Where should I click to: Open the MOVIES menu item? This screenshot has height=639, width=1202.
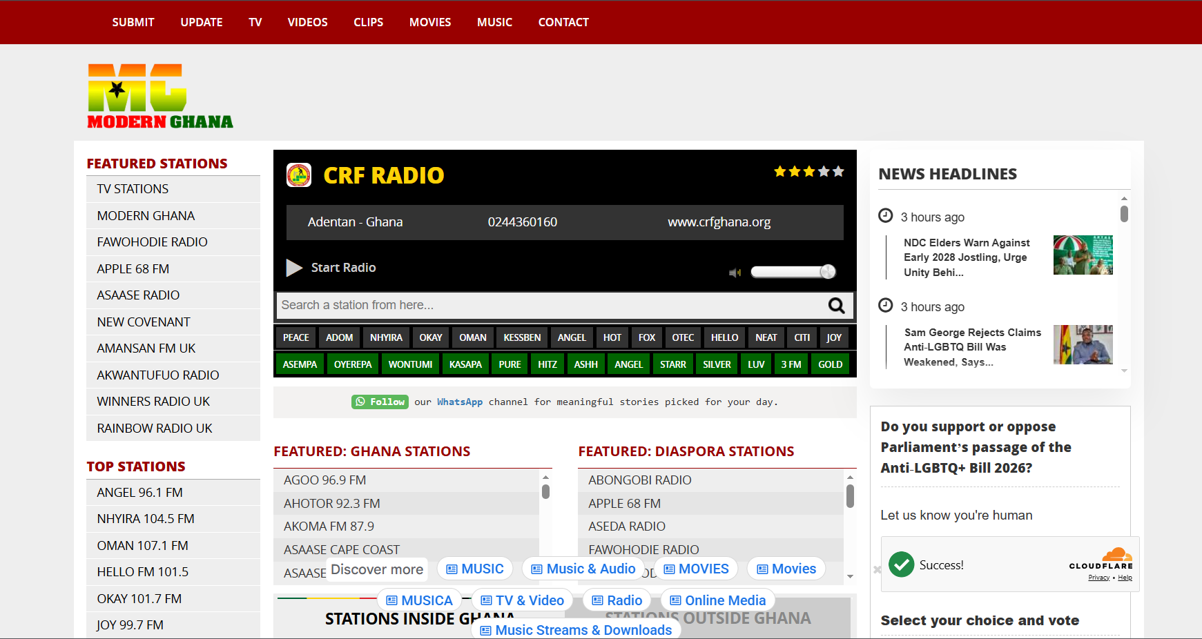430,22
